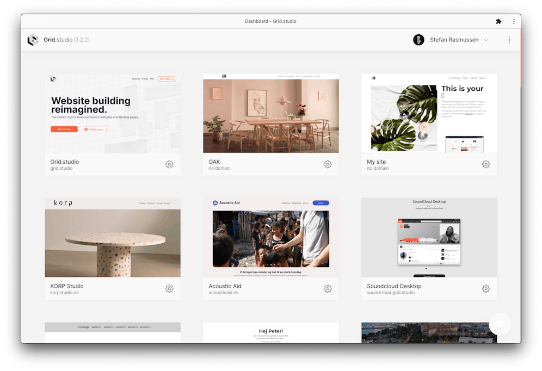Open the OAK site preview thumbnail
Viewport: 542px width, 371px height.
tap(270, 113)
